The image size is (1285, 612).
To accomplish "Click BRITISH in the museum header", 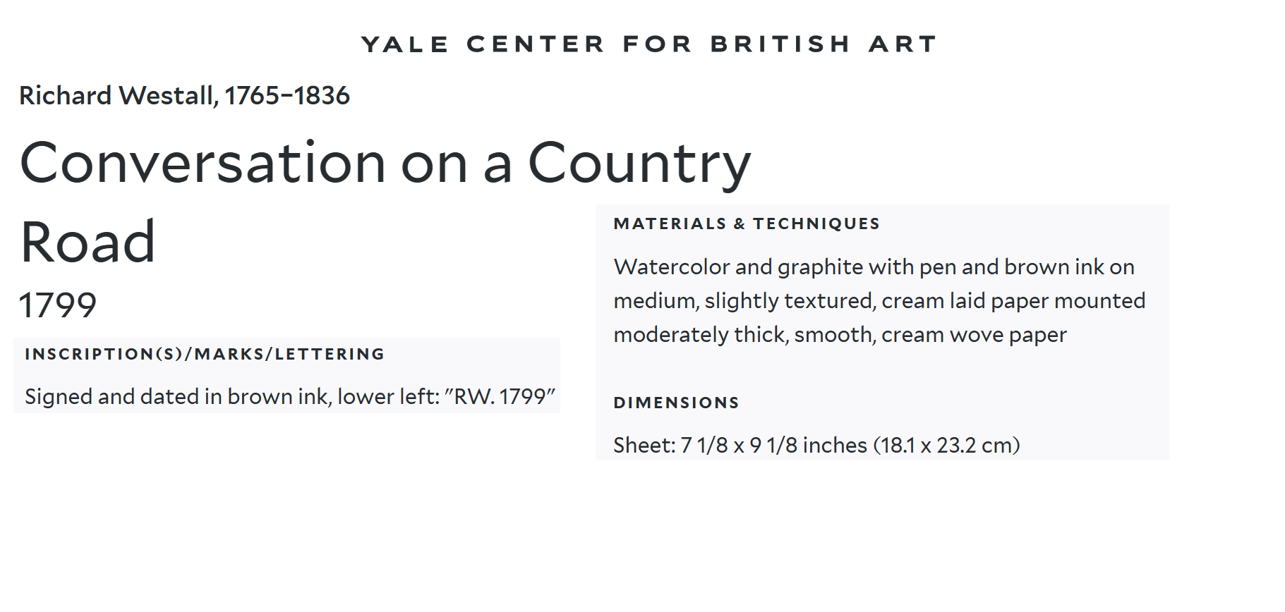I will (x=780, y=44).
